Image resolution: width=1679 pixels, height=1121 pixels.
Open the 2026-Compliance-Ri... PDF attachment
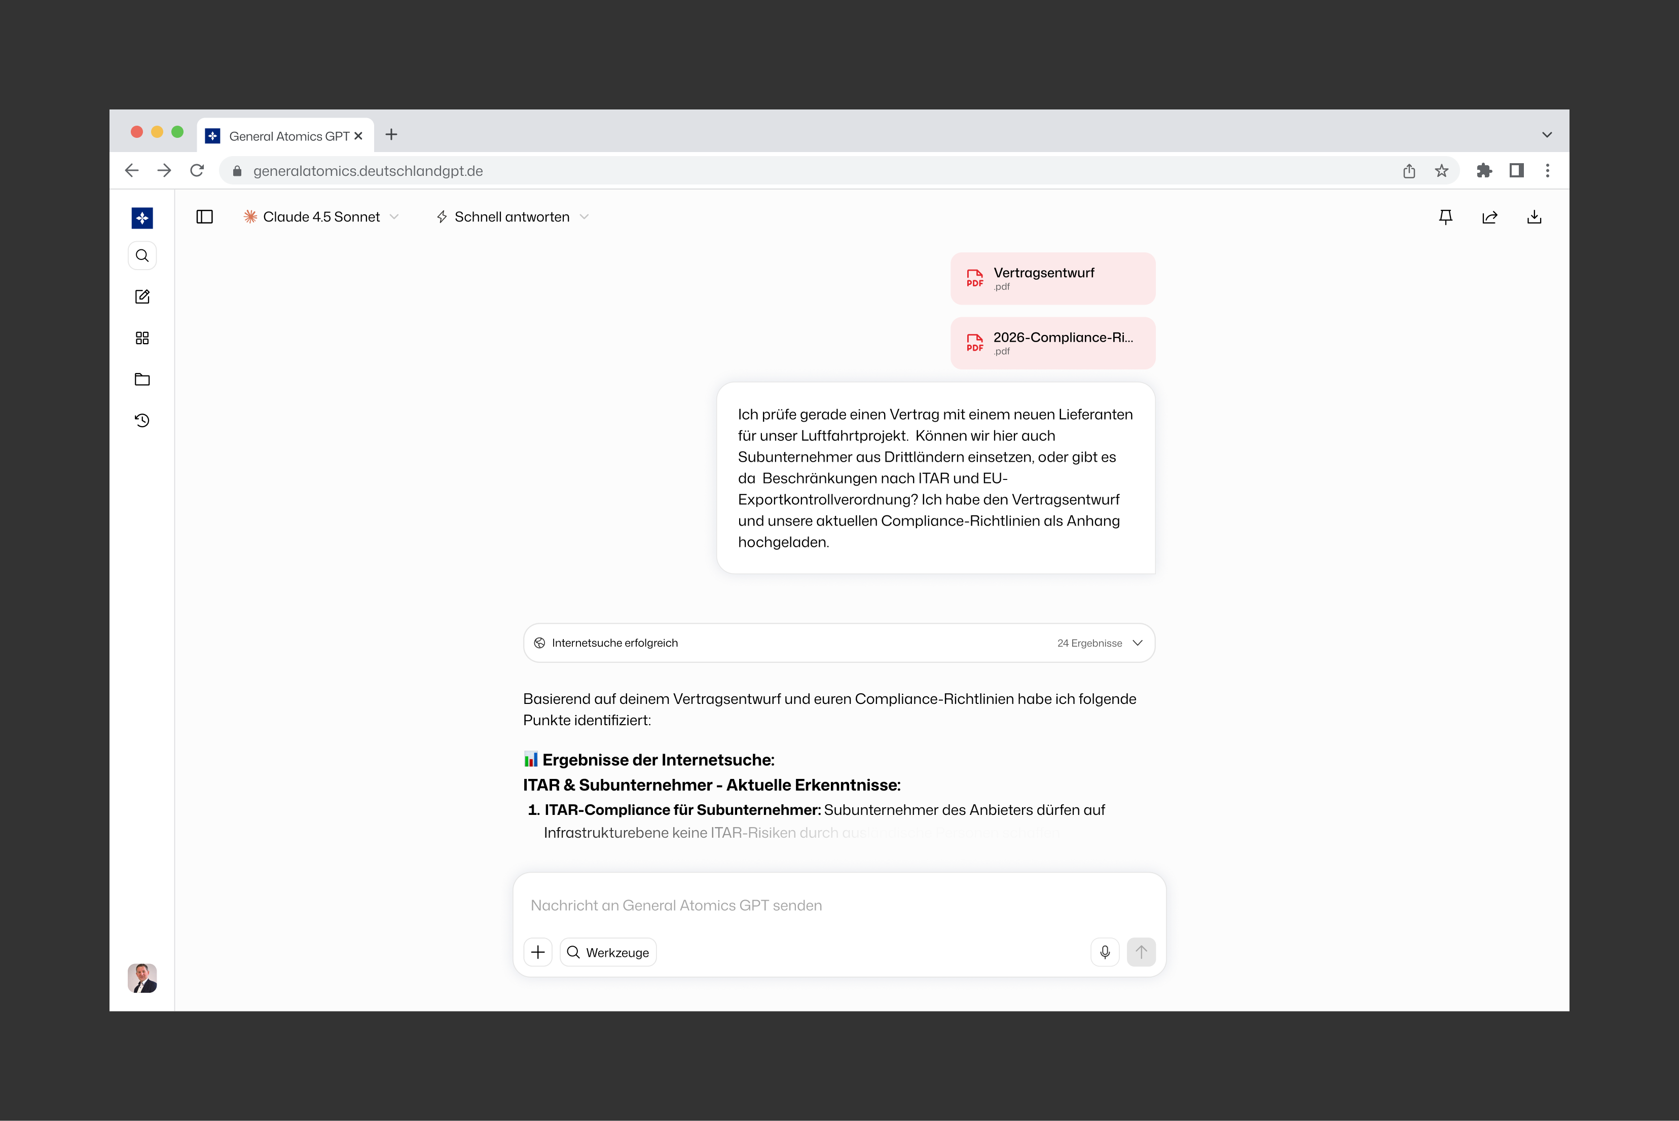1052,343
